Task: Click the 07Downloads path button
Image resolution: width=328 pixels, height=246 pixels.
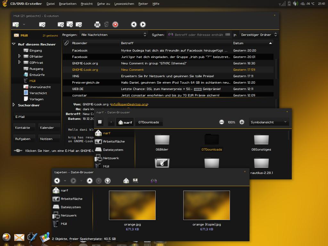Action: click(149, 122)
